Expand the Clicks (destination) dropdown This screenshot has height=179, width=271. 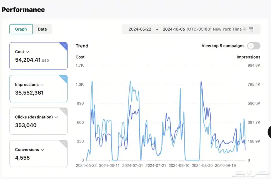pos(56,117)
